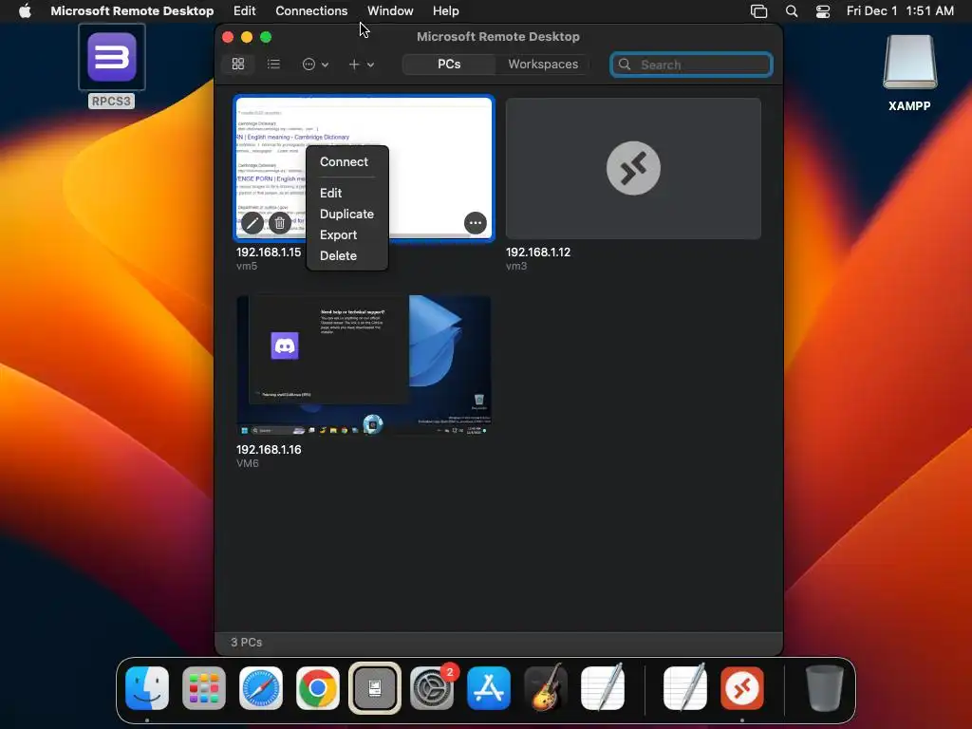Minimize the Remote Desktop window
This screenshot has width=972, height=729.
click(247, 37)
